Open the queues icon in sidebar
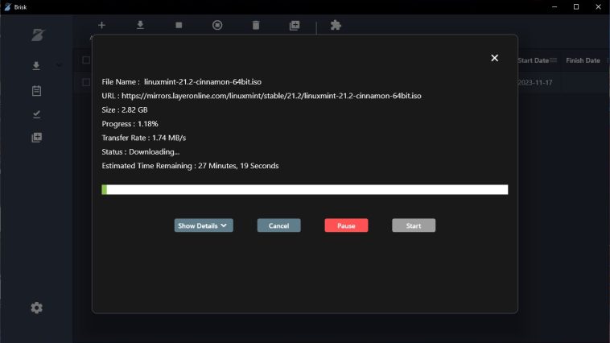This screenshot has width=610, height=343. click(36, 138)
